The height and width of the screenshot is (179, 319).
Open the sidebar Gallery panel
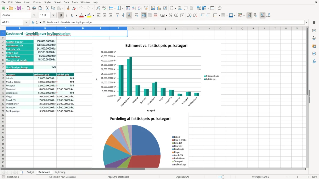[x=314, y=46]
